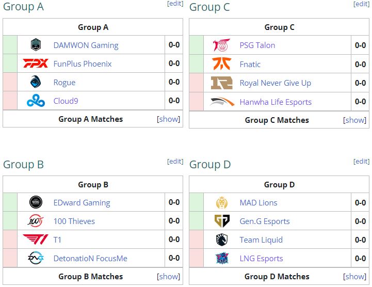Viewport: 372px width, 287px height.
Task: Click the Gen.G Esports logo
Action: pyautogui.click(x=222, y=221)
